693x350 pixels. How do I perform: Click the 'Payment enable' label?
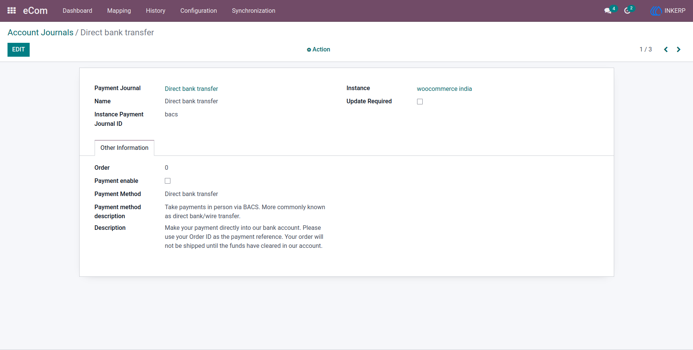(x=116, y=181)
